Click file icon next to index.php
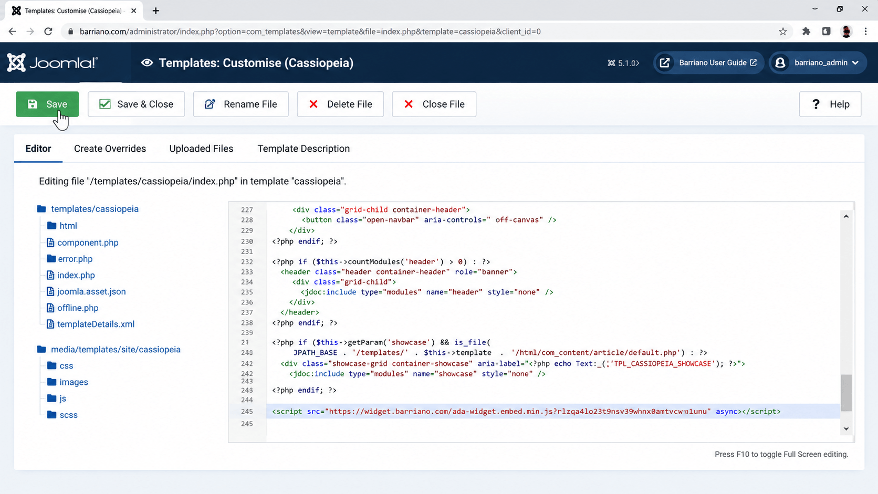Viewport: 878px width, 494px height. 50,275
